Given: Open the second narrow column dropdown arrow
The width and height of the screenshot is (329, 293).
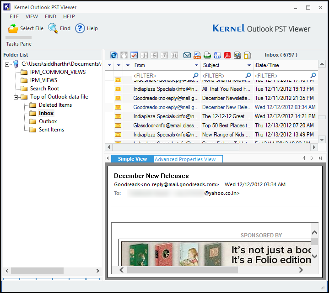Looking at the screenshot, I should tap(119, 65).
